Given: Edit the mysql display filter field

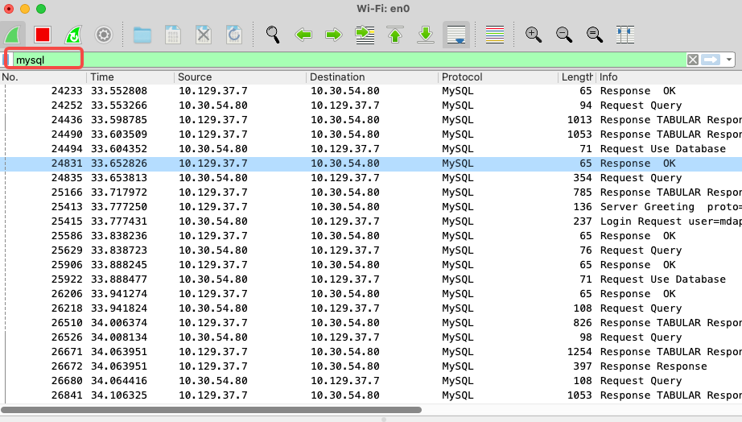Looking at the screenshot, I should pyautogui.click(x=350, y=60).
